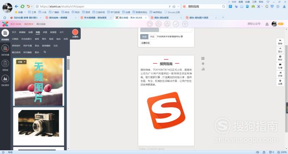Click the submit (投稿) button on right toolbar

tap(280, 74)
